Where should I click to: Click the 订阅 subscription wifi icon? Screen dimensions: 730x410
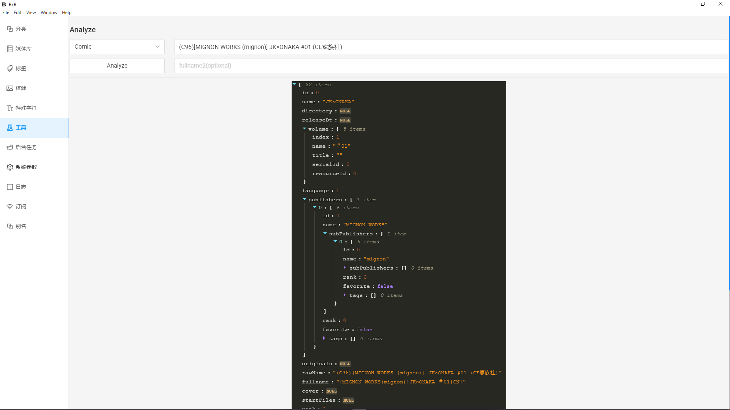[x=10, y=207]
